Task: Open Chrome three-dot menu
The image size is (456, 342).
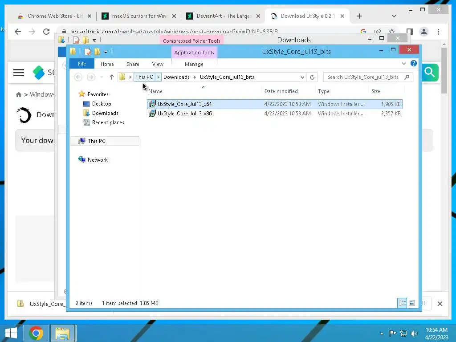Action: click(438, 32)
